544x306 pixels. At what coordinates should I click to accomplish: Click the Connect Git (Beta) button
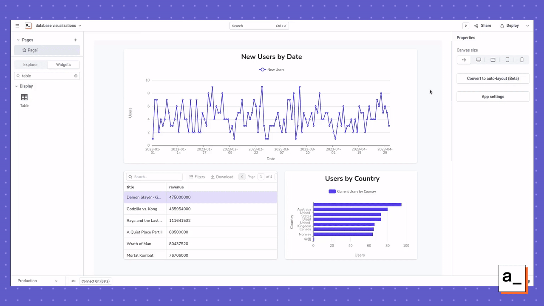click(x=95, y=281)
